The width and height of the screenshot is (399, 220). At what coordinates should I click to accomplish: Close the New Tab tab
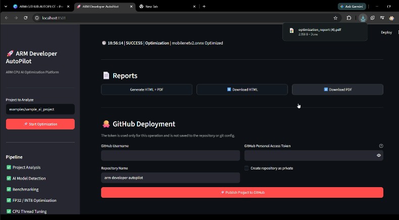(194, 7)
